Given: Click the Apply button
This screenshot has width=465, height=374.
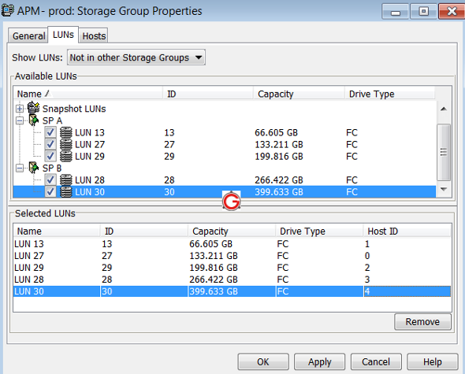Looking at the screenshot, I should click(x=319, y=361).
